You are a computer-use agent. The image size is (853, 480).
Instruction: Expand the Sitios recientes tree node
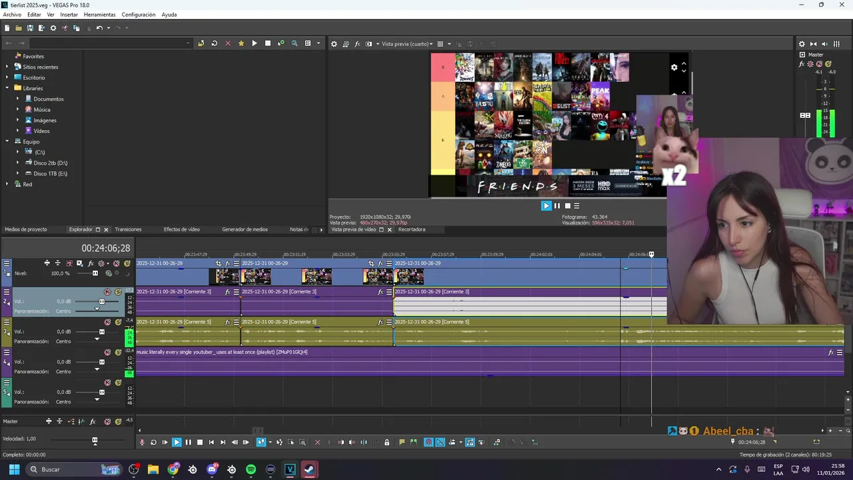click(7, 67)
